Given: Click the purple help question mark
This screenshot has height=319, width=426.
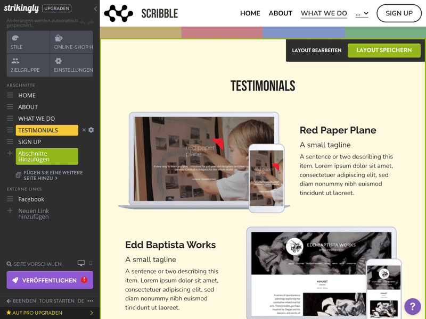Looking at the screenshot, I should 412,306.
